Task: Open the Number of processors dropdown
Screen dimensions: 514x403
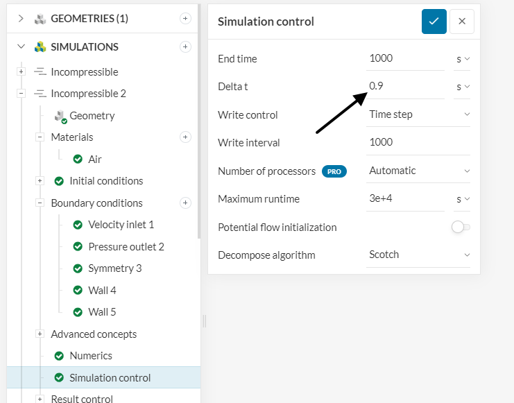Action: [419, 171]
